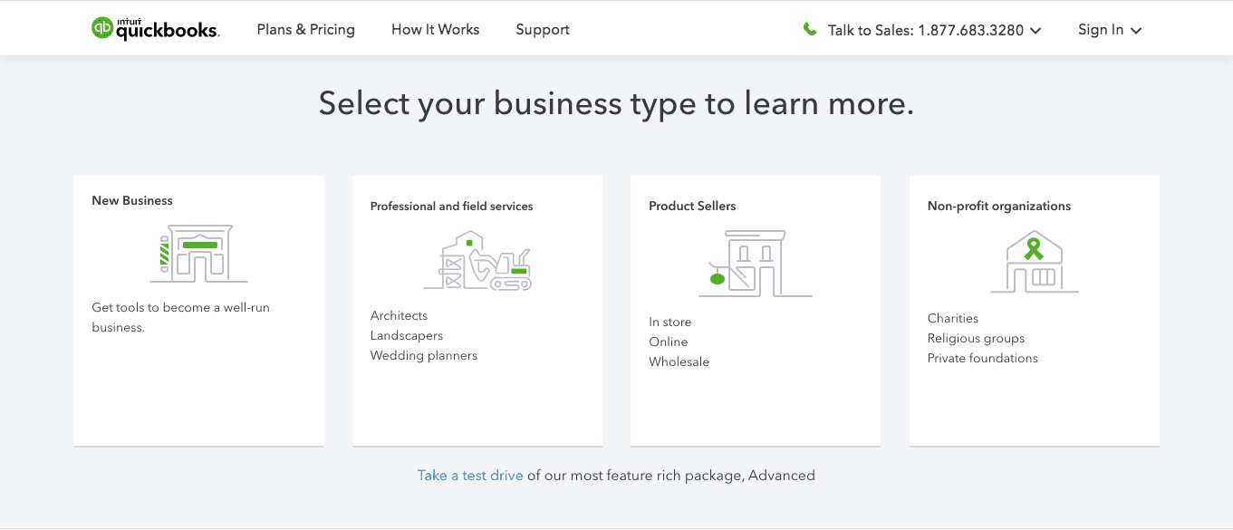Click the Intuit QuickBooks logo
1233x530 pixels.
point(155,29)
